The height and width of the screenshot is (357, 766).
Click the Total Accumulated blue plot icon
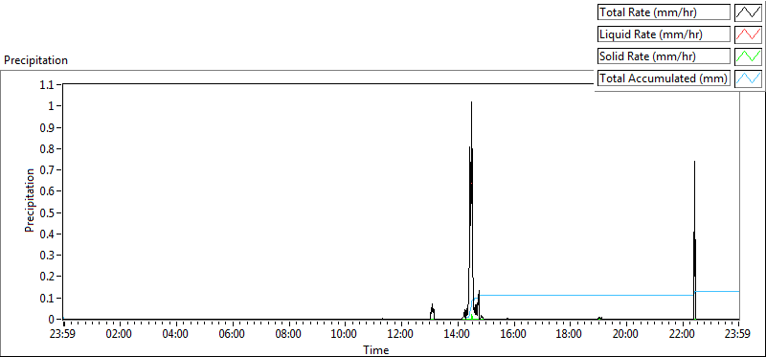pyautogui.click(x=748, y=78)
